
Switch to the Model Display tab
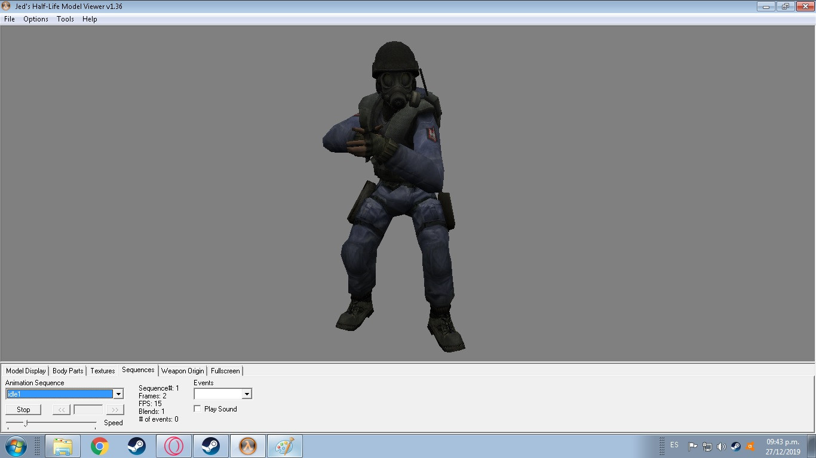coord(26,371)
